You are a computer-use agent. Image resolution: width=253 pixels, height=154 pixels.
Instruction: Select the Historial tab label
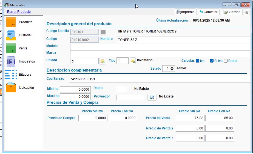pyautogui.click(x=25, y=35)
